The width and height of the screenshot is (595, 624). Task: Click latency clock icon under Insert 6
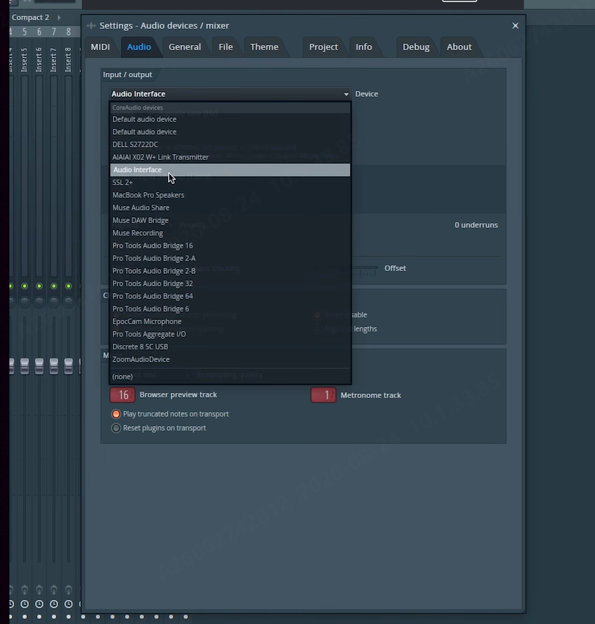pos(39,604)
